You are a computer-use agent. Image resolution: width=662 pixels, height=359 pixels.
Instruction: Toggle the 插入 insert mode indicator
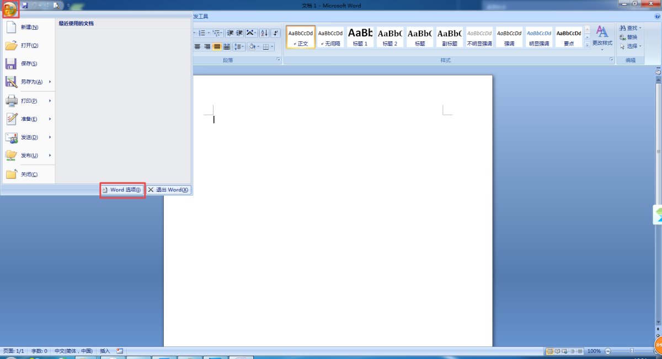105,351
